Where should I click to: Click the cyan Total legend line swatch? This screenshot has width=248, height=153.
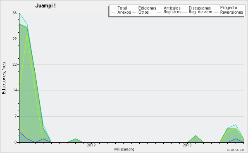click(x=113, y=8)
